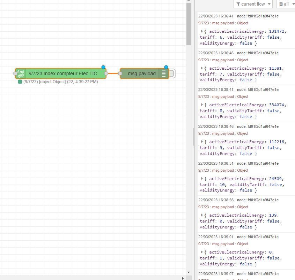This screenshot has height=280, width=295.
Task: Click node id link in 16:36:46 message
Action: click(x=258, y=53)
